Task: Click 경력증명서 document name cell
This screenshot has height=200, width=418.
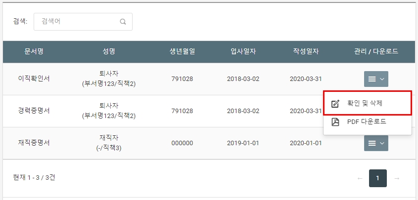Action: (34, 111)
